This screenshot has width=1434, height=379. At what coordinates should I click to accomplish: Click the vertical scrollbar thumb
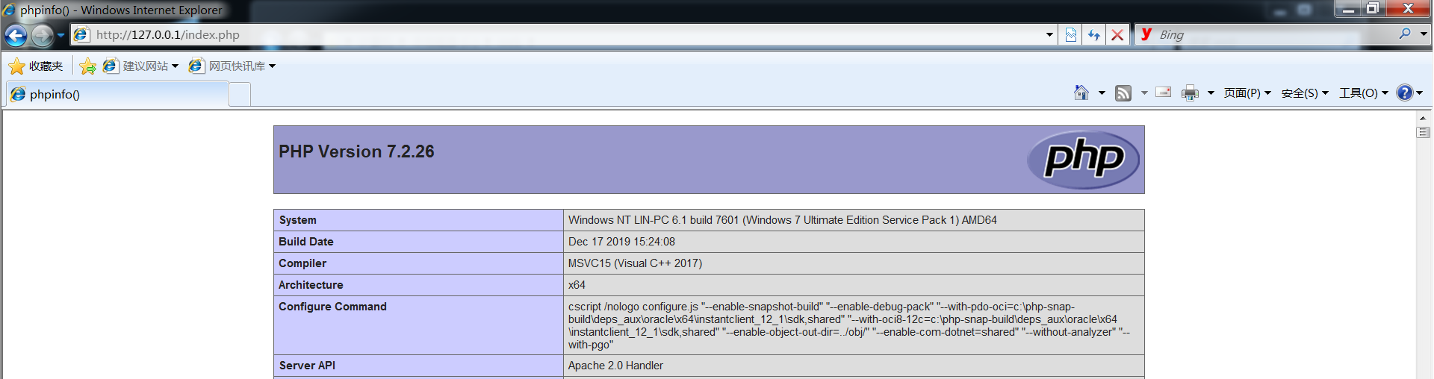[x=1423, y=132]
